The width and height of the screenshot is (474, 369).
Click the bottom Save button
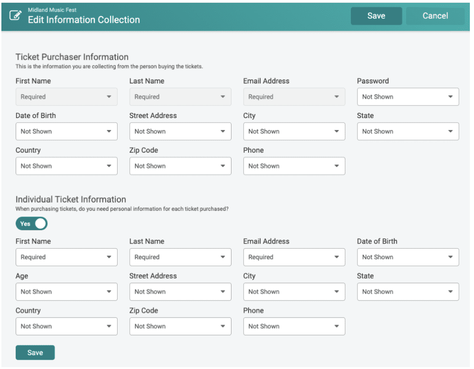[x=35, y=352]
